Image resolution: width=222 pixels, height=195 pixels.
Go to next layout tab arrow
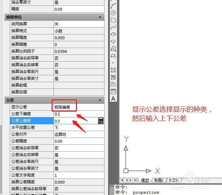coord(131,180)
